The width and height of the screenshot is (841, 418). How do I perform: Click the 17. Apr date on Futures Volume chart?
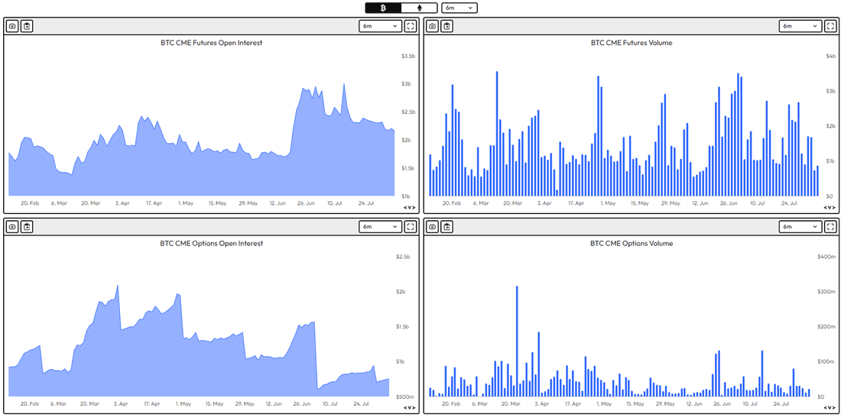tap(575, 203)
